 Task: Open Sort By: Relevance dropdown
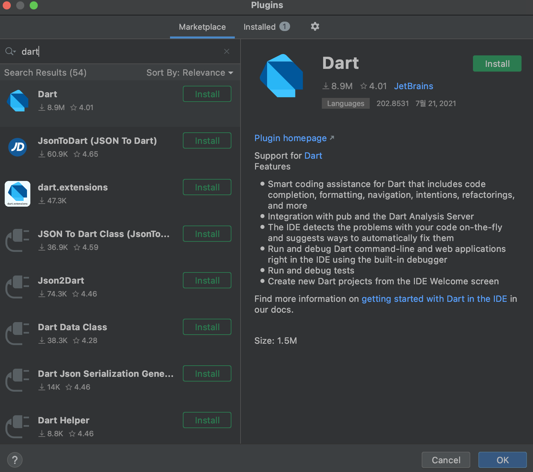[x=190, y=73]
